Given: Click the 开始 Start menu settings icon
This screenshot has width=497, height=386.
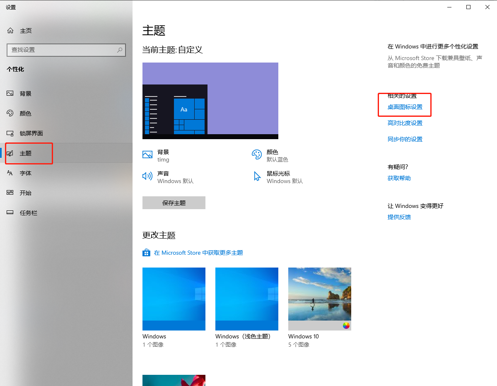Looking at the screenshot, I should [10, 193].
